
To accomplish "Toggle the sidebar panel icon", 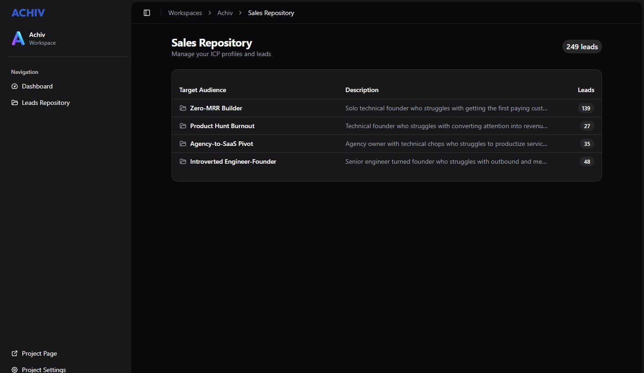I will point(147,13).
